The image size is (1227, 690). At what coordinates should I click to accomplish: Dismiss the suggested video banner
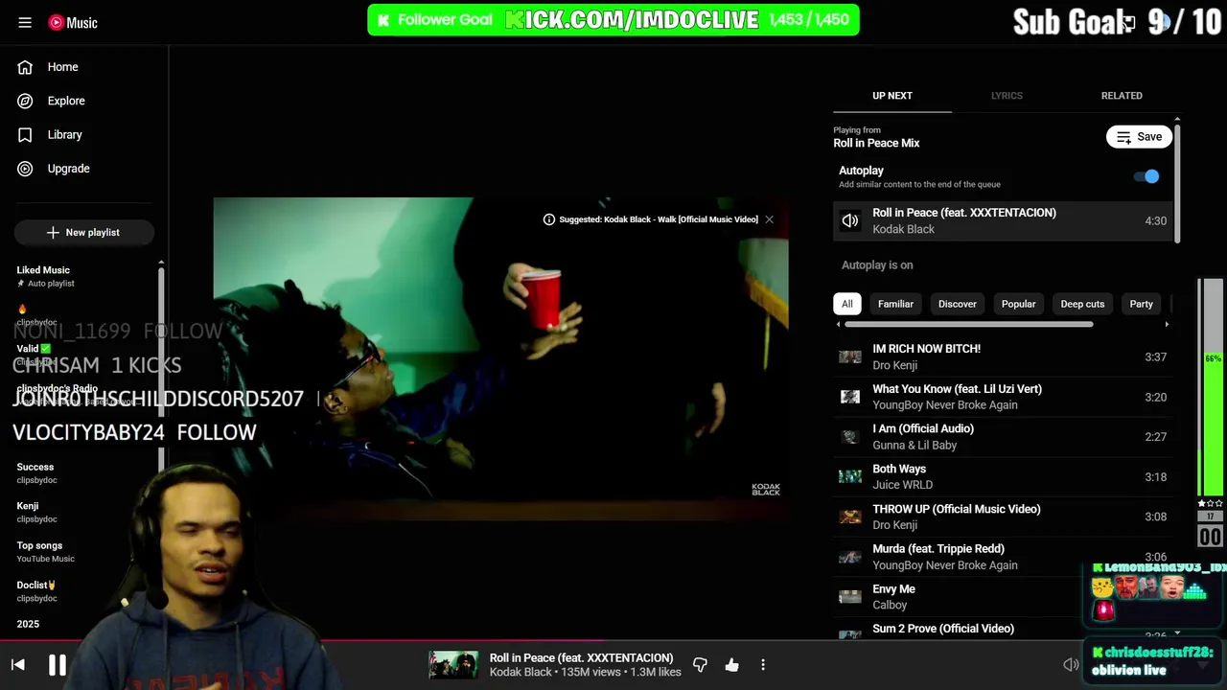point(769,219)
